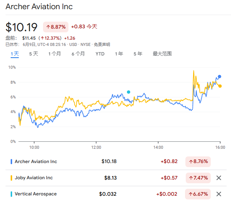Click the 0% y-axis label

point(13,141)
